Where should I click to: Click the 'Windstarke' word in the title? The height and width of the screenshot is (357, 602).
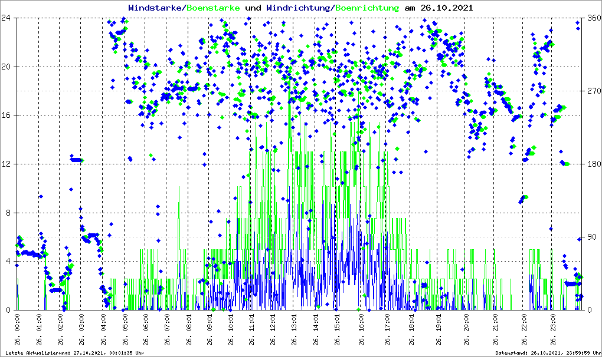tap(154, 8)
